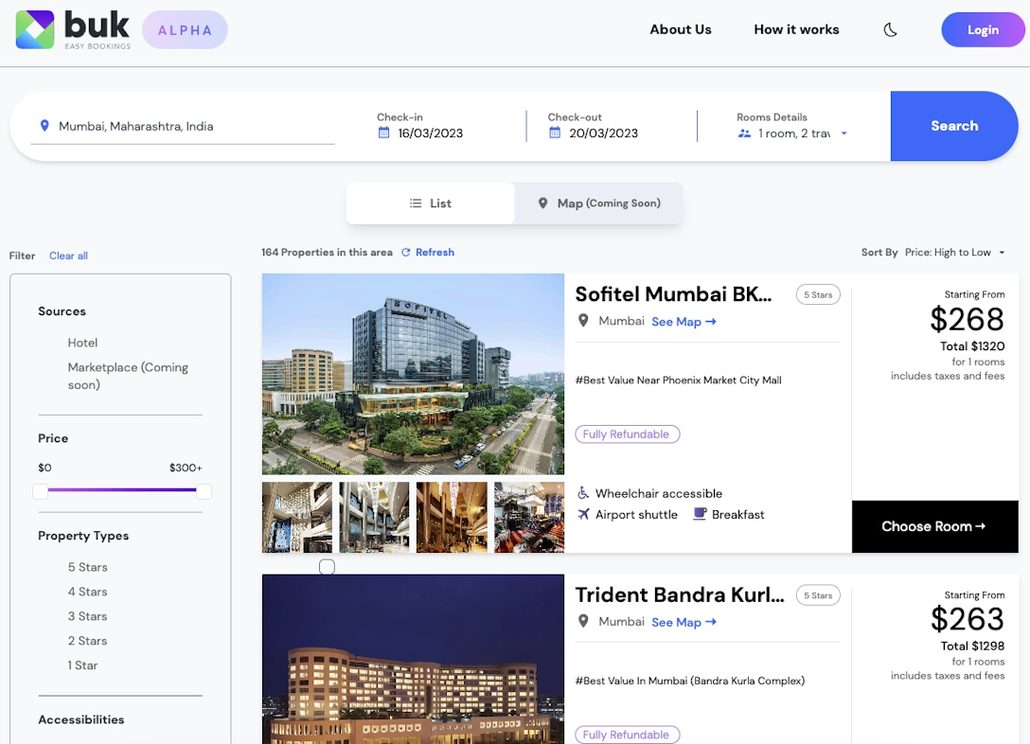This screenshot has height=744, width=1030.
Task: Check the Hotel source filter
Action: tap(82, 343)
